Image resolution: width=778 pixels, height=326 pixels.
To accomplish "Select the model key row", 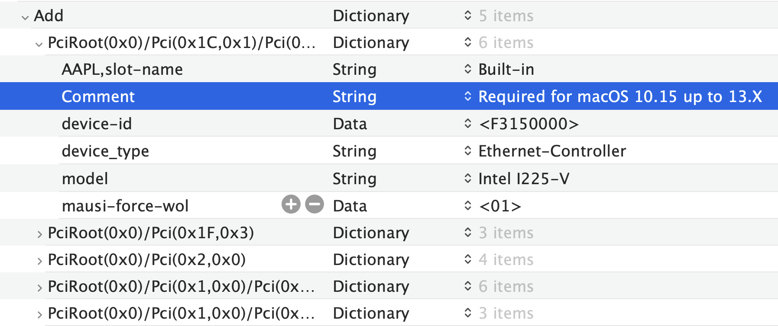I will click(85, 179).
